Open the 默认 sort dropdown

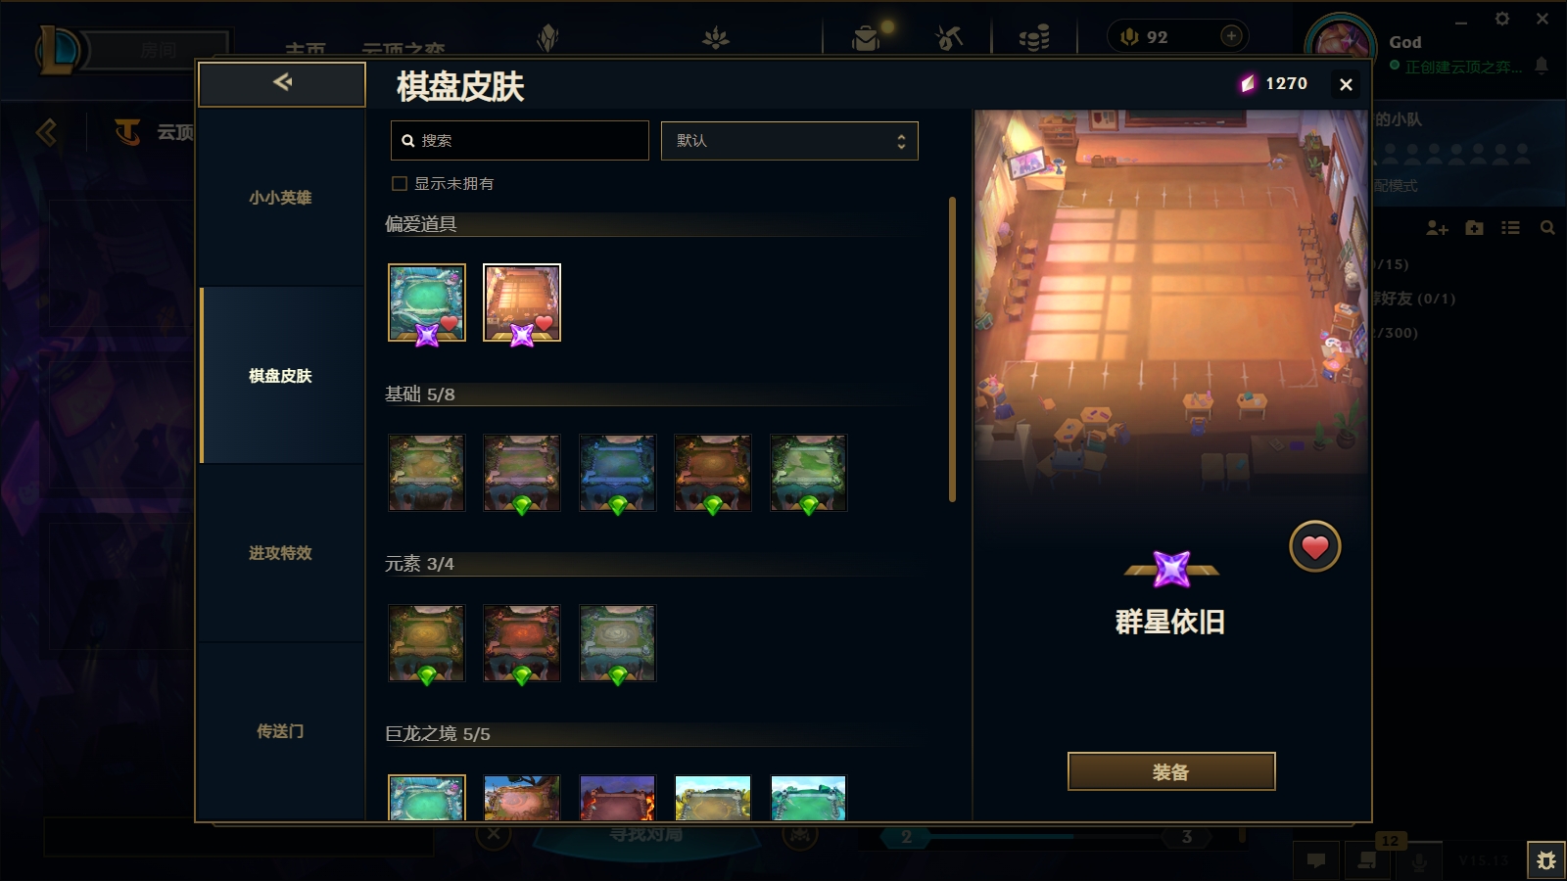coord(789,141)
